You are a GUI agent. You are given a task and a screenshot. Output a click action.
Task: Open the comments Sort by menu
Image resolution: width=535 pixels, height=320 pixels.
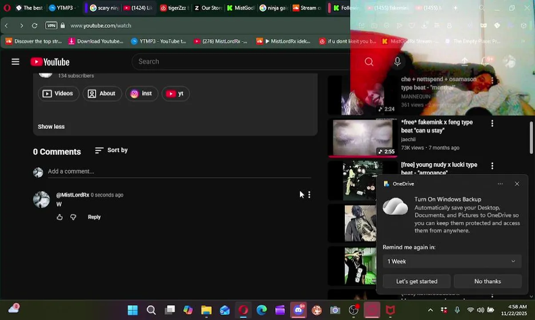[112, 150]
